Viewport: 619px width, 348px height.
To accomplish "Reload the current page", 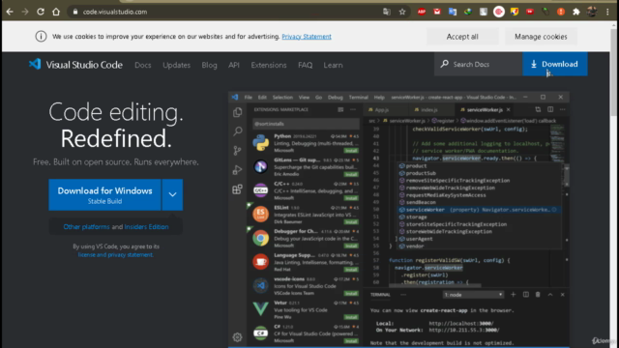I will pyautogui.click(x=41, y=12).
